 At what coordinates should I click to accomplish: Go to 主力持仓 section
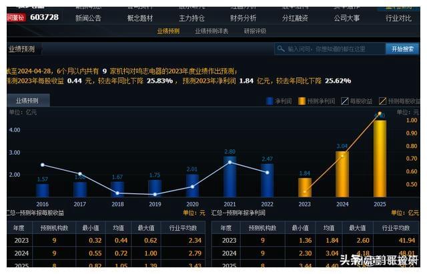coord(191,18)
